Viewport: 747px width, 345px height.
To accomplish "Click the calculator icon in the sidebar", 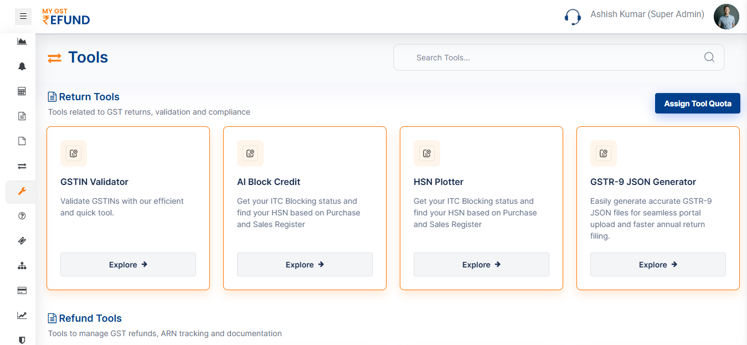I will [22, 91].
